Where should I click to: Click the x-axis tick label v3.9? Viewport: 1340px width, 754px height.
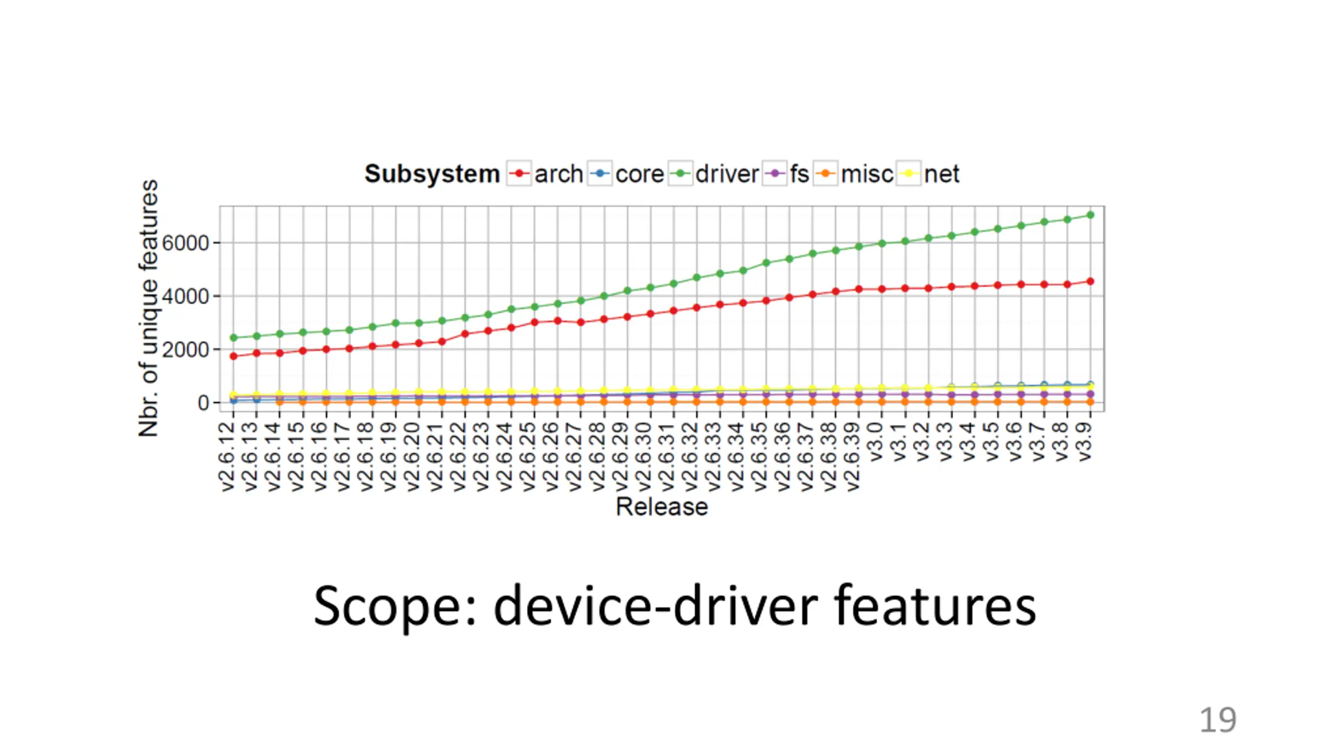(1084, 441)
